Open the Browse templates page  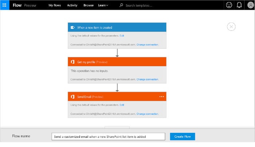pyautogui.click(x=89, y=5)
